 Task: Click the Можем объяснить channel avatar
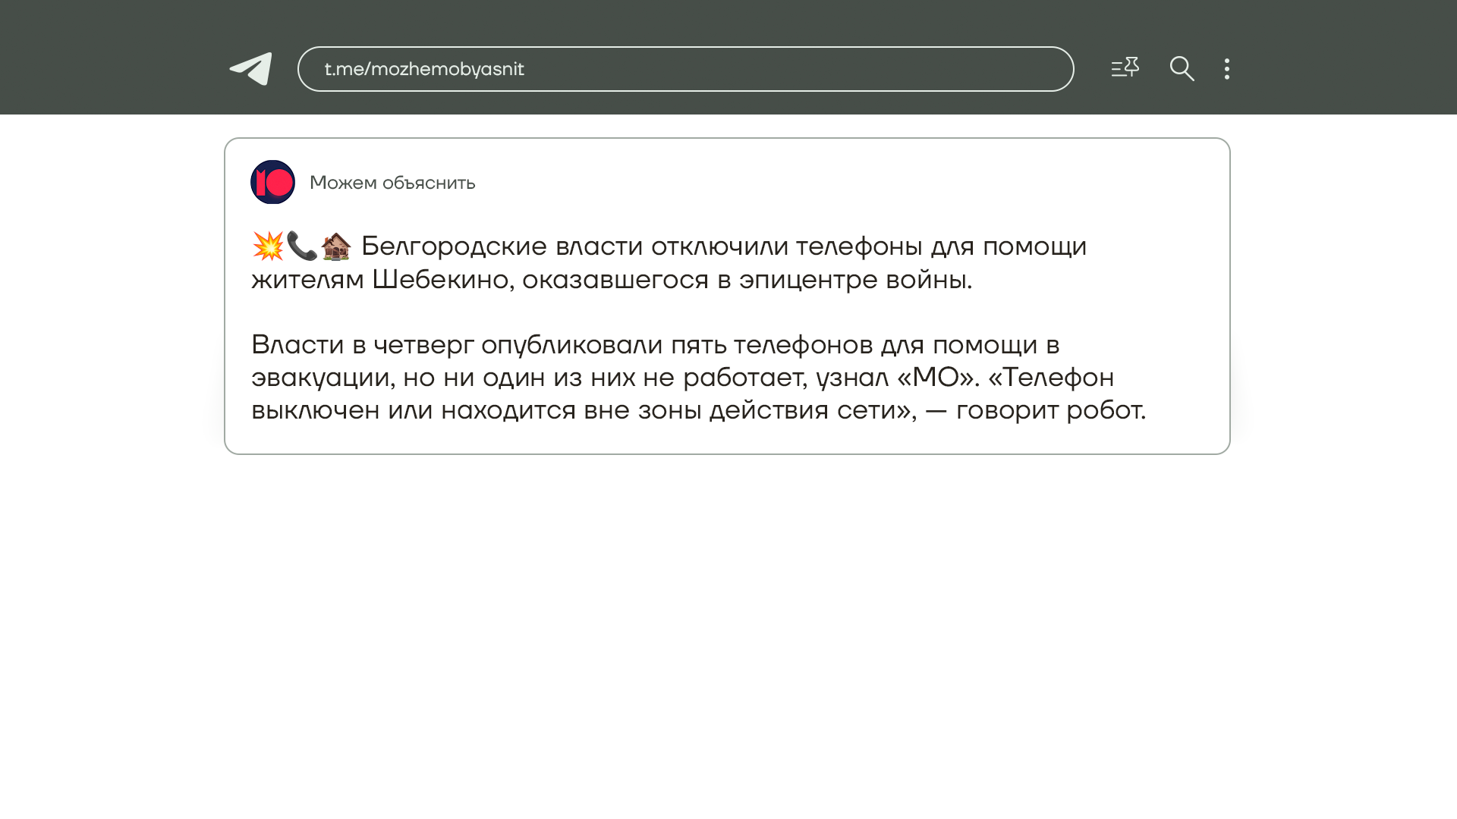pyautogui.click(x=272, y=182)
